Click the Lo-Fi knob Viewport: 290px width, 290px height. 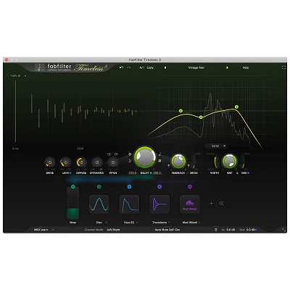pyautogui.click(x=65, y=162)
